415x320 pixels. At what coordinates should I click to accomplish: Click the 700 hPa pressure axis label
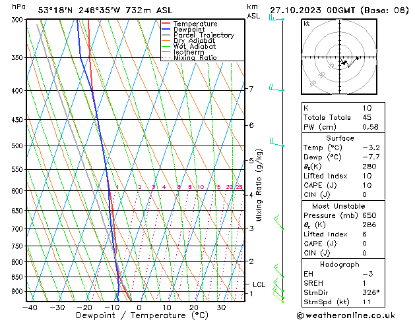pyautogui.click(x=18, y=229)
